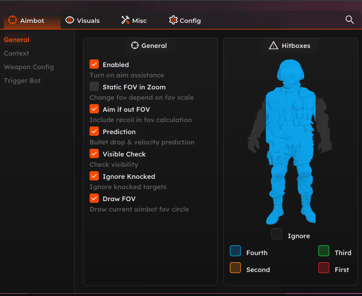
Task: Open search with the magnifying glass icon
Action: pos(350,20)
